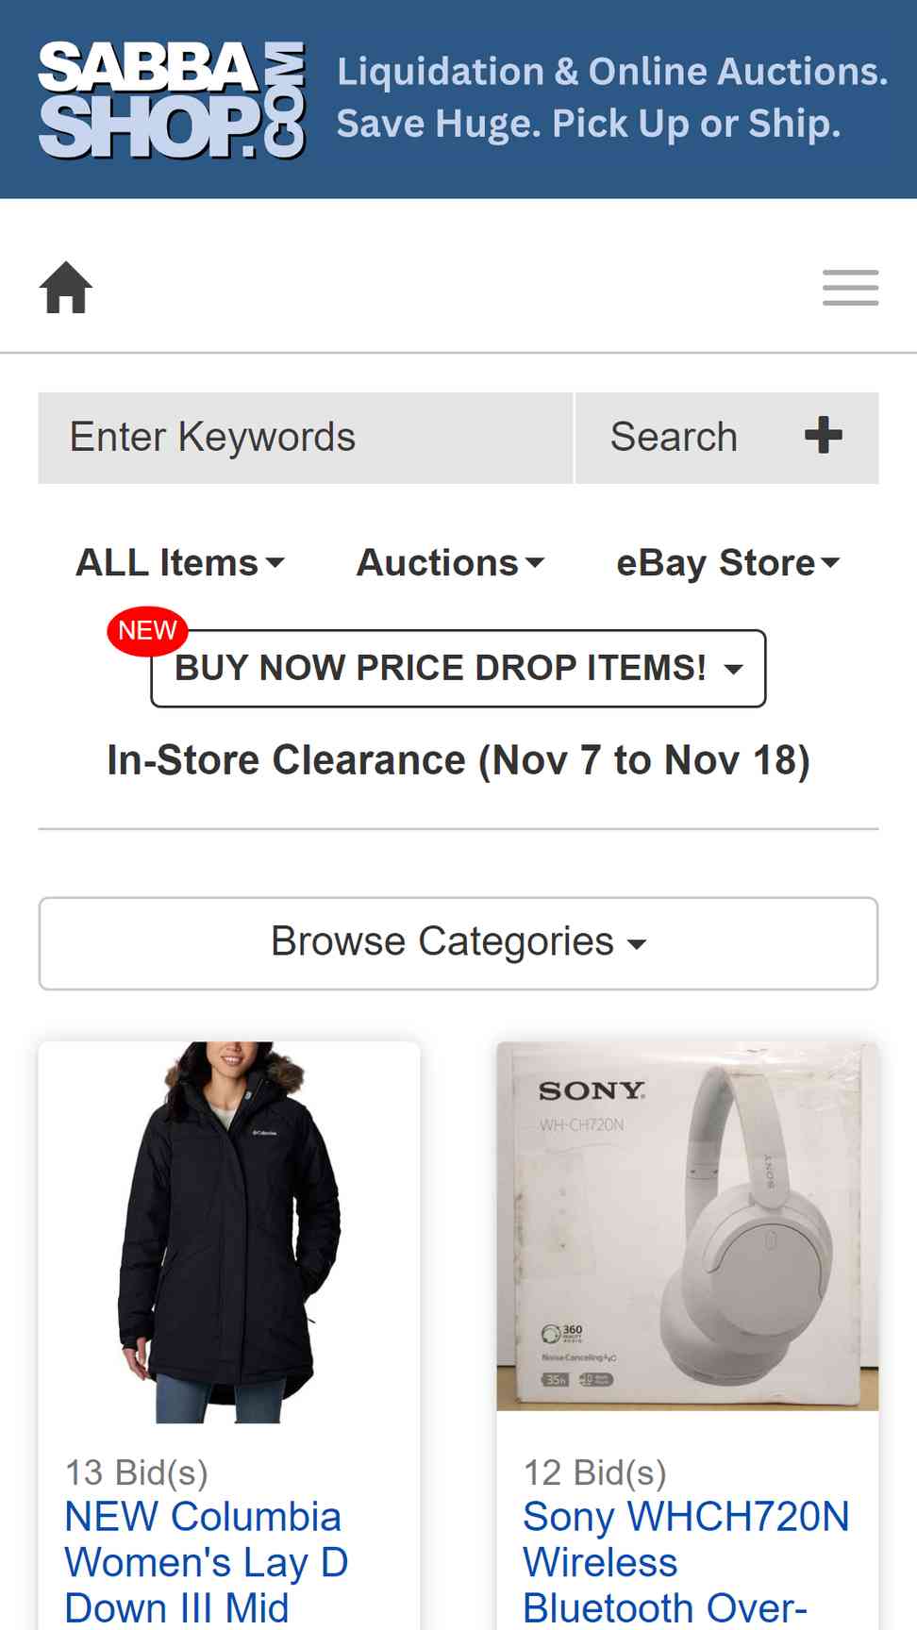Expand the Auctions dropdown menu

(x=450, y=563)
